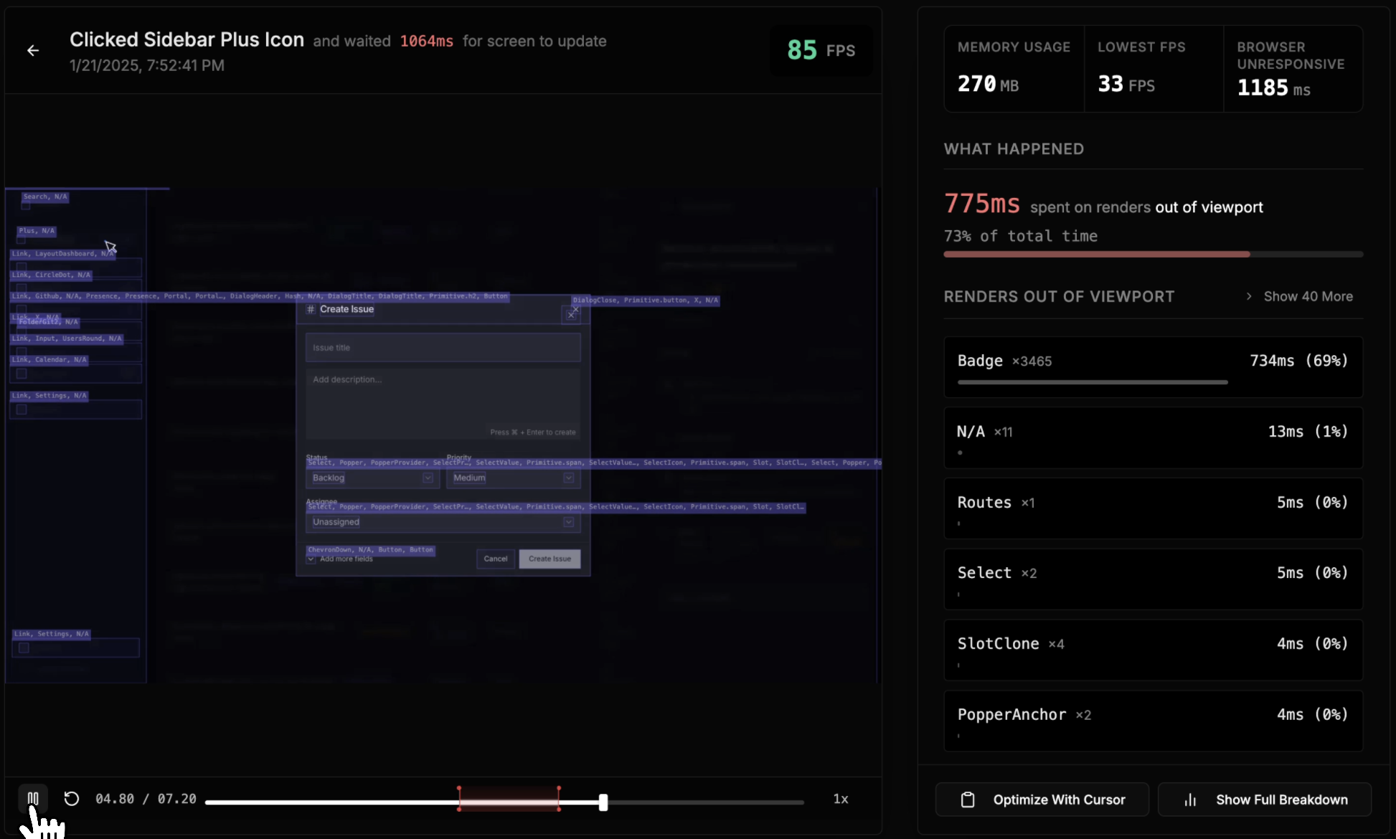Select the PopperAnchor render row
Image resolution: width=1396 pixels, height=839 pixels.
point(1153,721)
